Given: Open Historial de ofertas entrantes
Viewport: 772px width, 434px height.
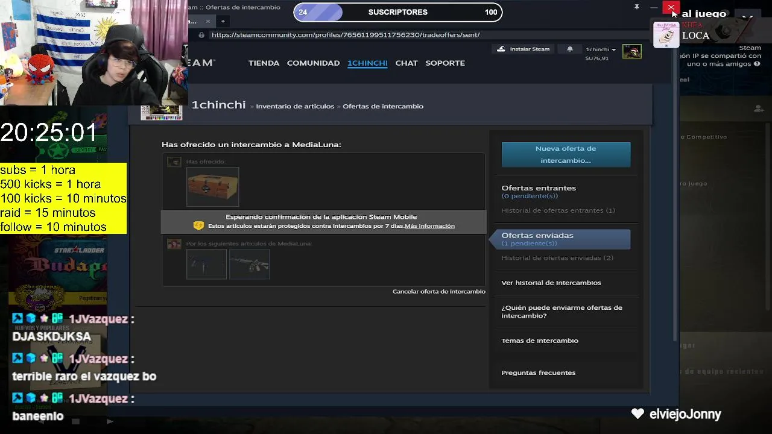Looking at the screenshot, I should click(558, 210).
